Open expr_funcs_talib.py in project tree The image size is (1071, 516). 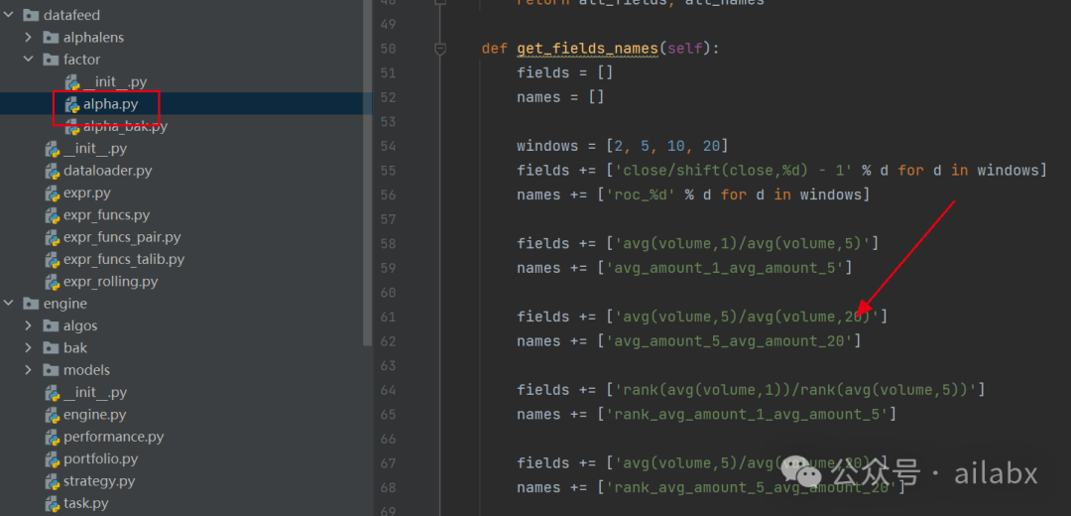(124, 259)
